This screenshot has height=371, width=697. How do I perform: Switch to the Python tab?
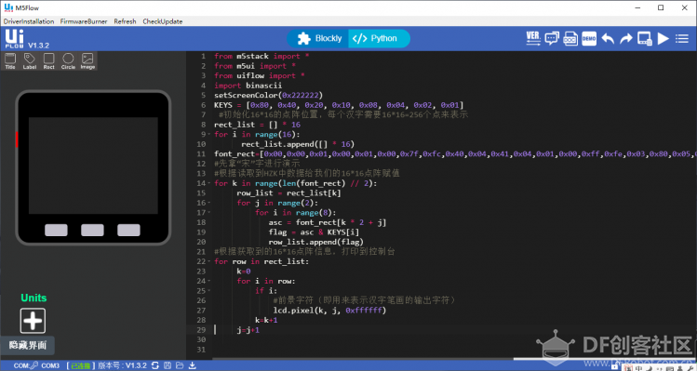[x=378, y=39]
